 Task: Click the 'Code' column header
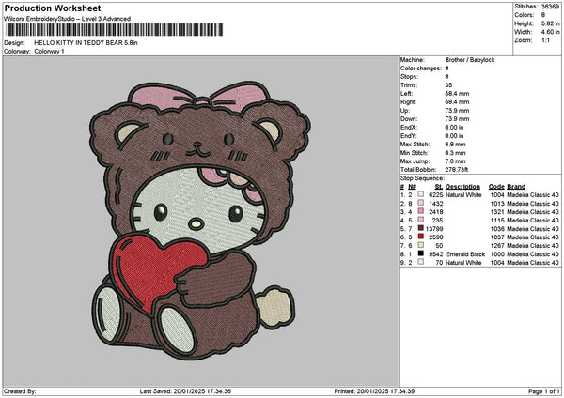pyautogui.click(x=496, y=187)
